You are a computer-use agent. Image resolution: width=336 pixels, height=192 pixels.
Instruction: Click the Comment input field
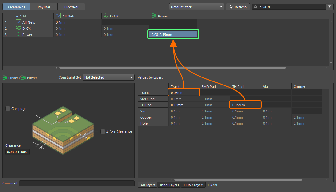coord(77,183)
